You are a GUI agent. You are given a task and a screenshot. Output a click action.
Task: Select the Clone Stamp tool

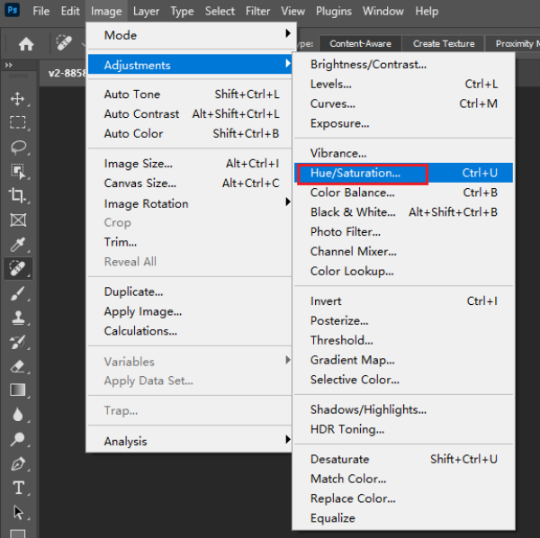[x=17, y=318]
